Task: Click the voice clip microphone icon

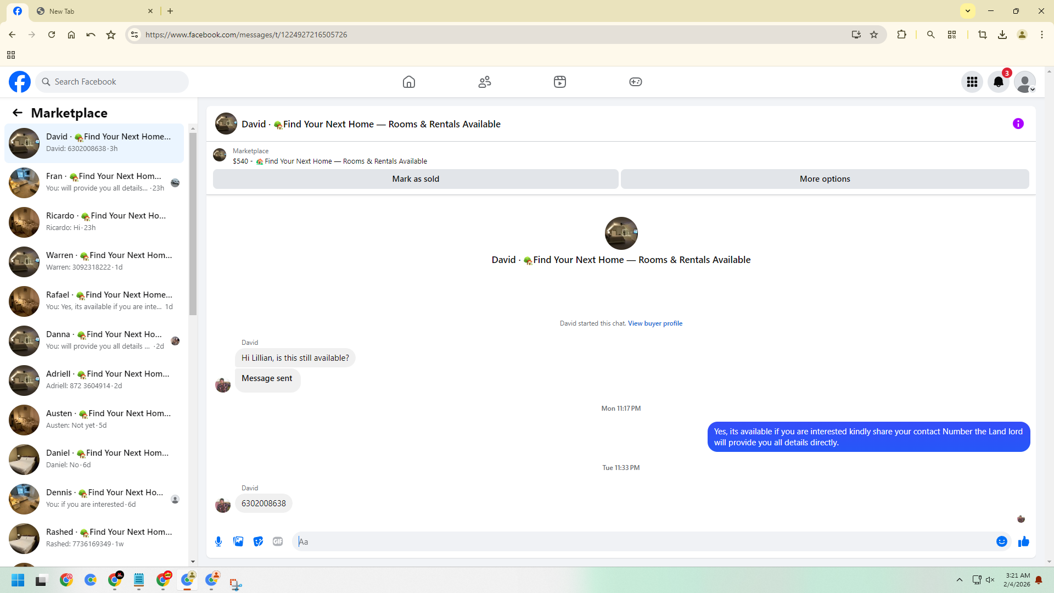Action: 218,541
